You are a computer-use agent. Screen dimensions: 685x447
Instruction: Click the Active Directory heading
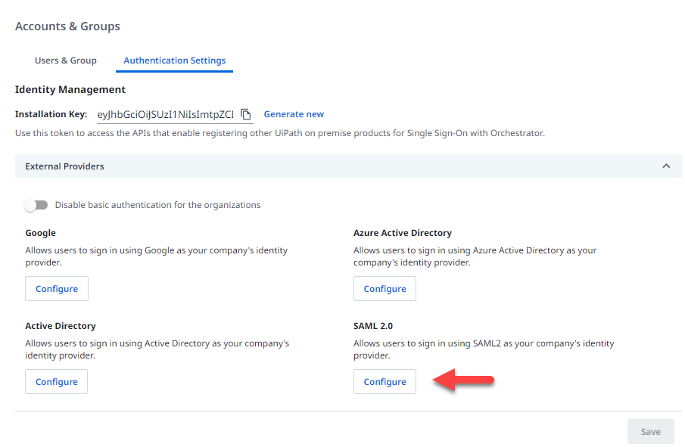61,326
